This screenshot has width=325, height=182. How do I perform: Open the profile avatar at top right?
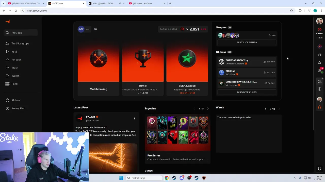[x=319, y=21]
